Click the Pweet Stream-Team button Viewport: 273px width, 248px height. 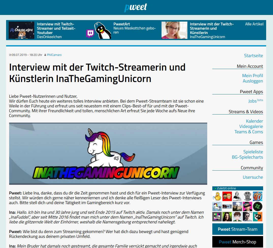point(237,229)
